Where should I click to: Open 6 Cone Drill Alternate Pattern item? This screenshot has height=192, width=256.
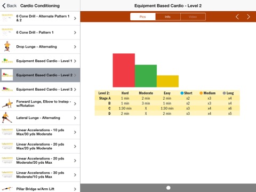pyautogui.click(x=40, y=18)
